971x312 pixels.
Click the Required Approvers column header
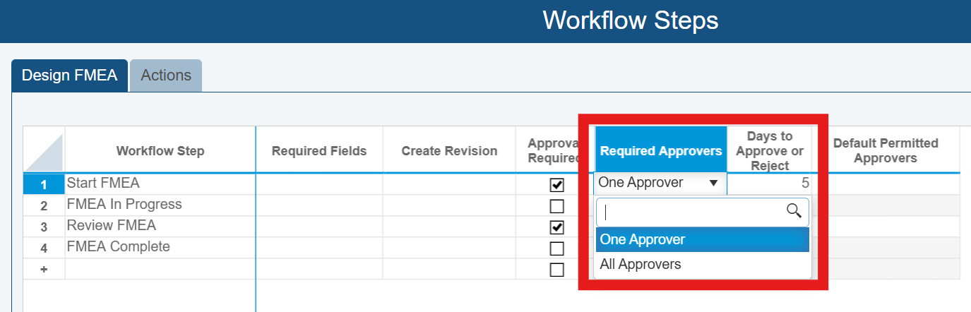660,150
